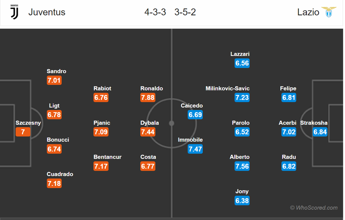Screen dimensions: 345x220
Task: Click the Lazio club crest icon
Action: [x=329, y=12]
